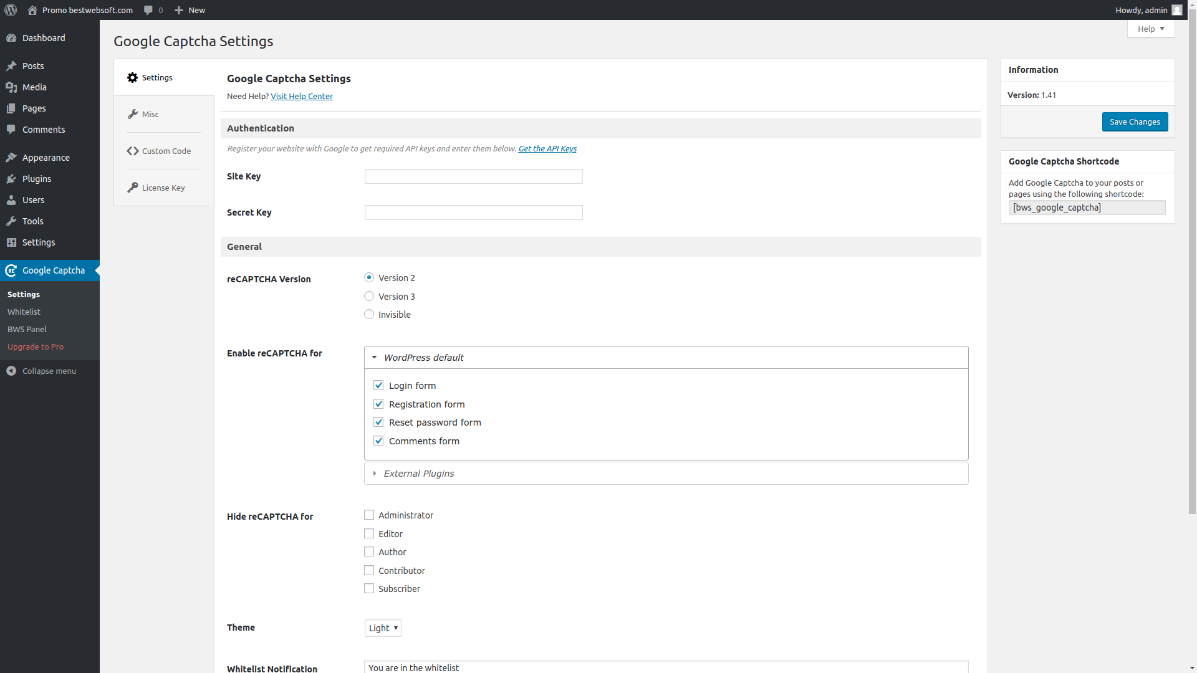Click the Plugins plug icon
This screenshot has height=673, width=1197.
click(x=11, y=179)
